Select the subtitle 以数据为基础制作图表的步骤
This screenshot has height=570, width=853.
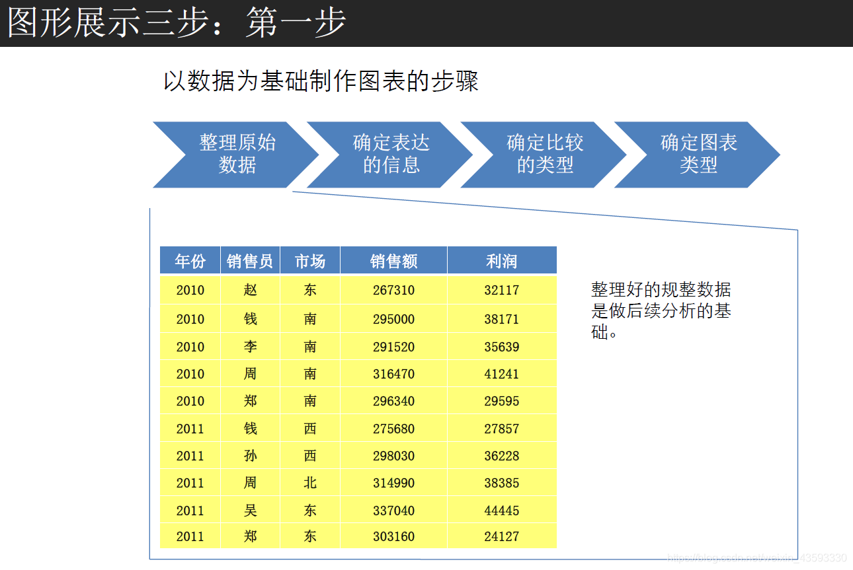click(x=321, y=81)
